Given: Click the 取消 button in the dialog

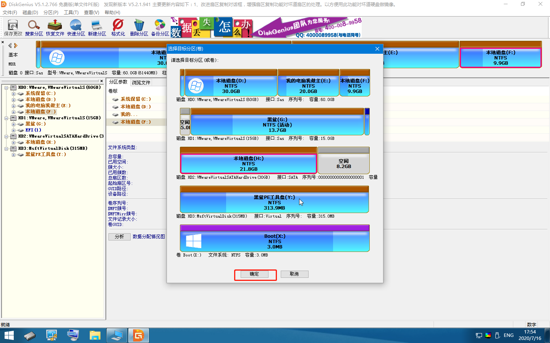Looking at the screenshot, I should tap(294, 274).
